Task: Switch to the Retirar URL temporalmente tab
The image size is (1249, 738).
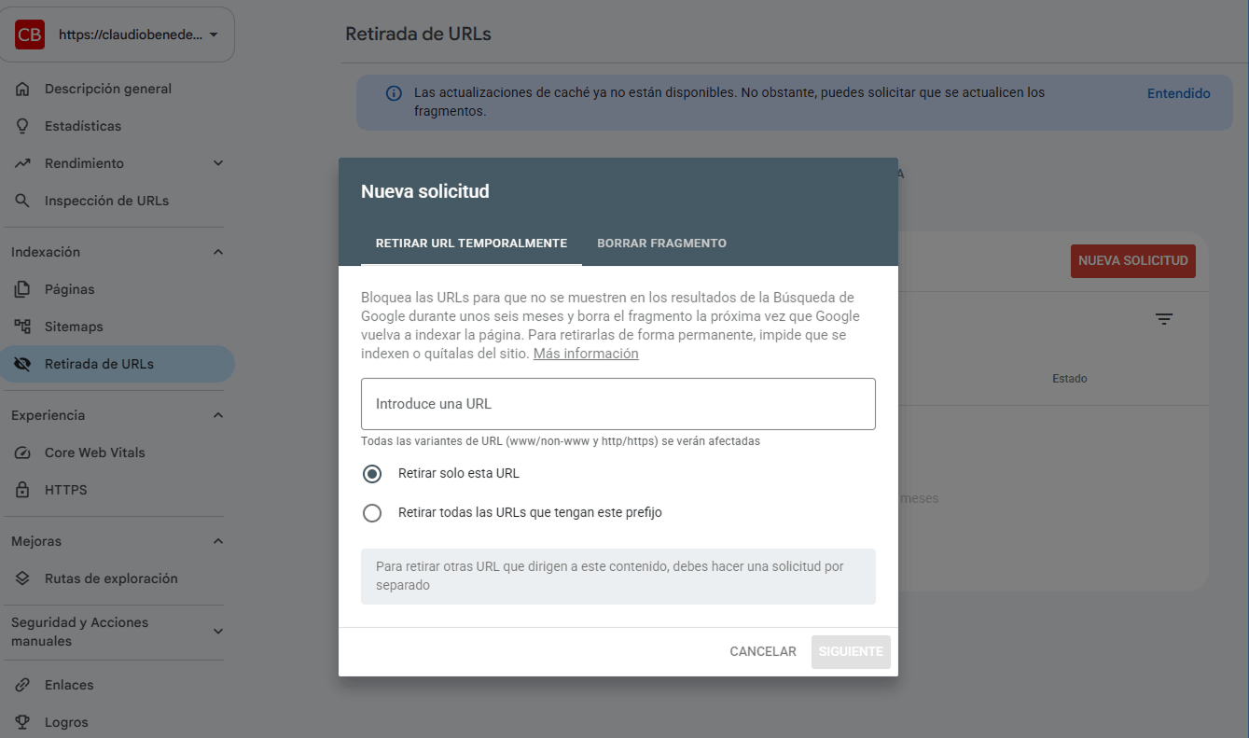Action: tap(471, 244)
